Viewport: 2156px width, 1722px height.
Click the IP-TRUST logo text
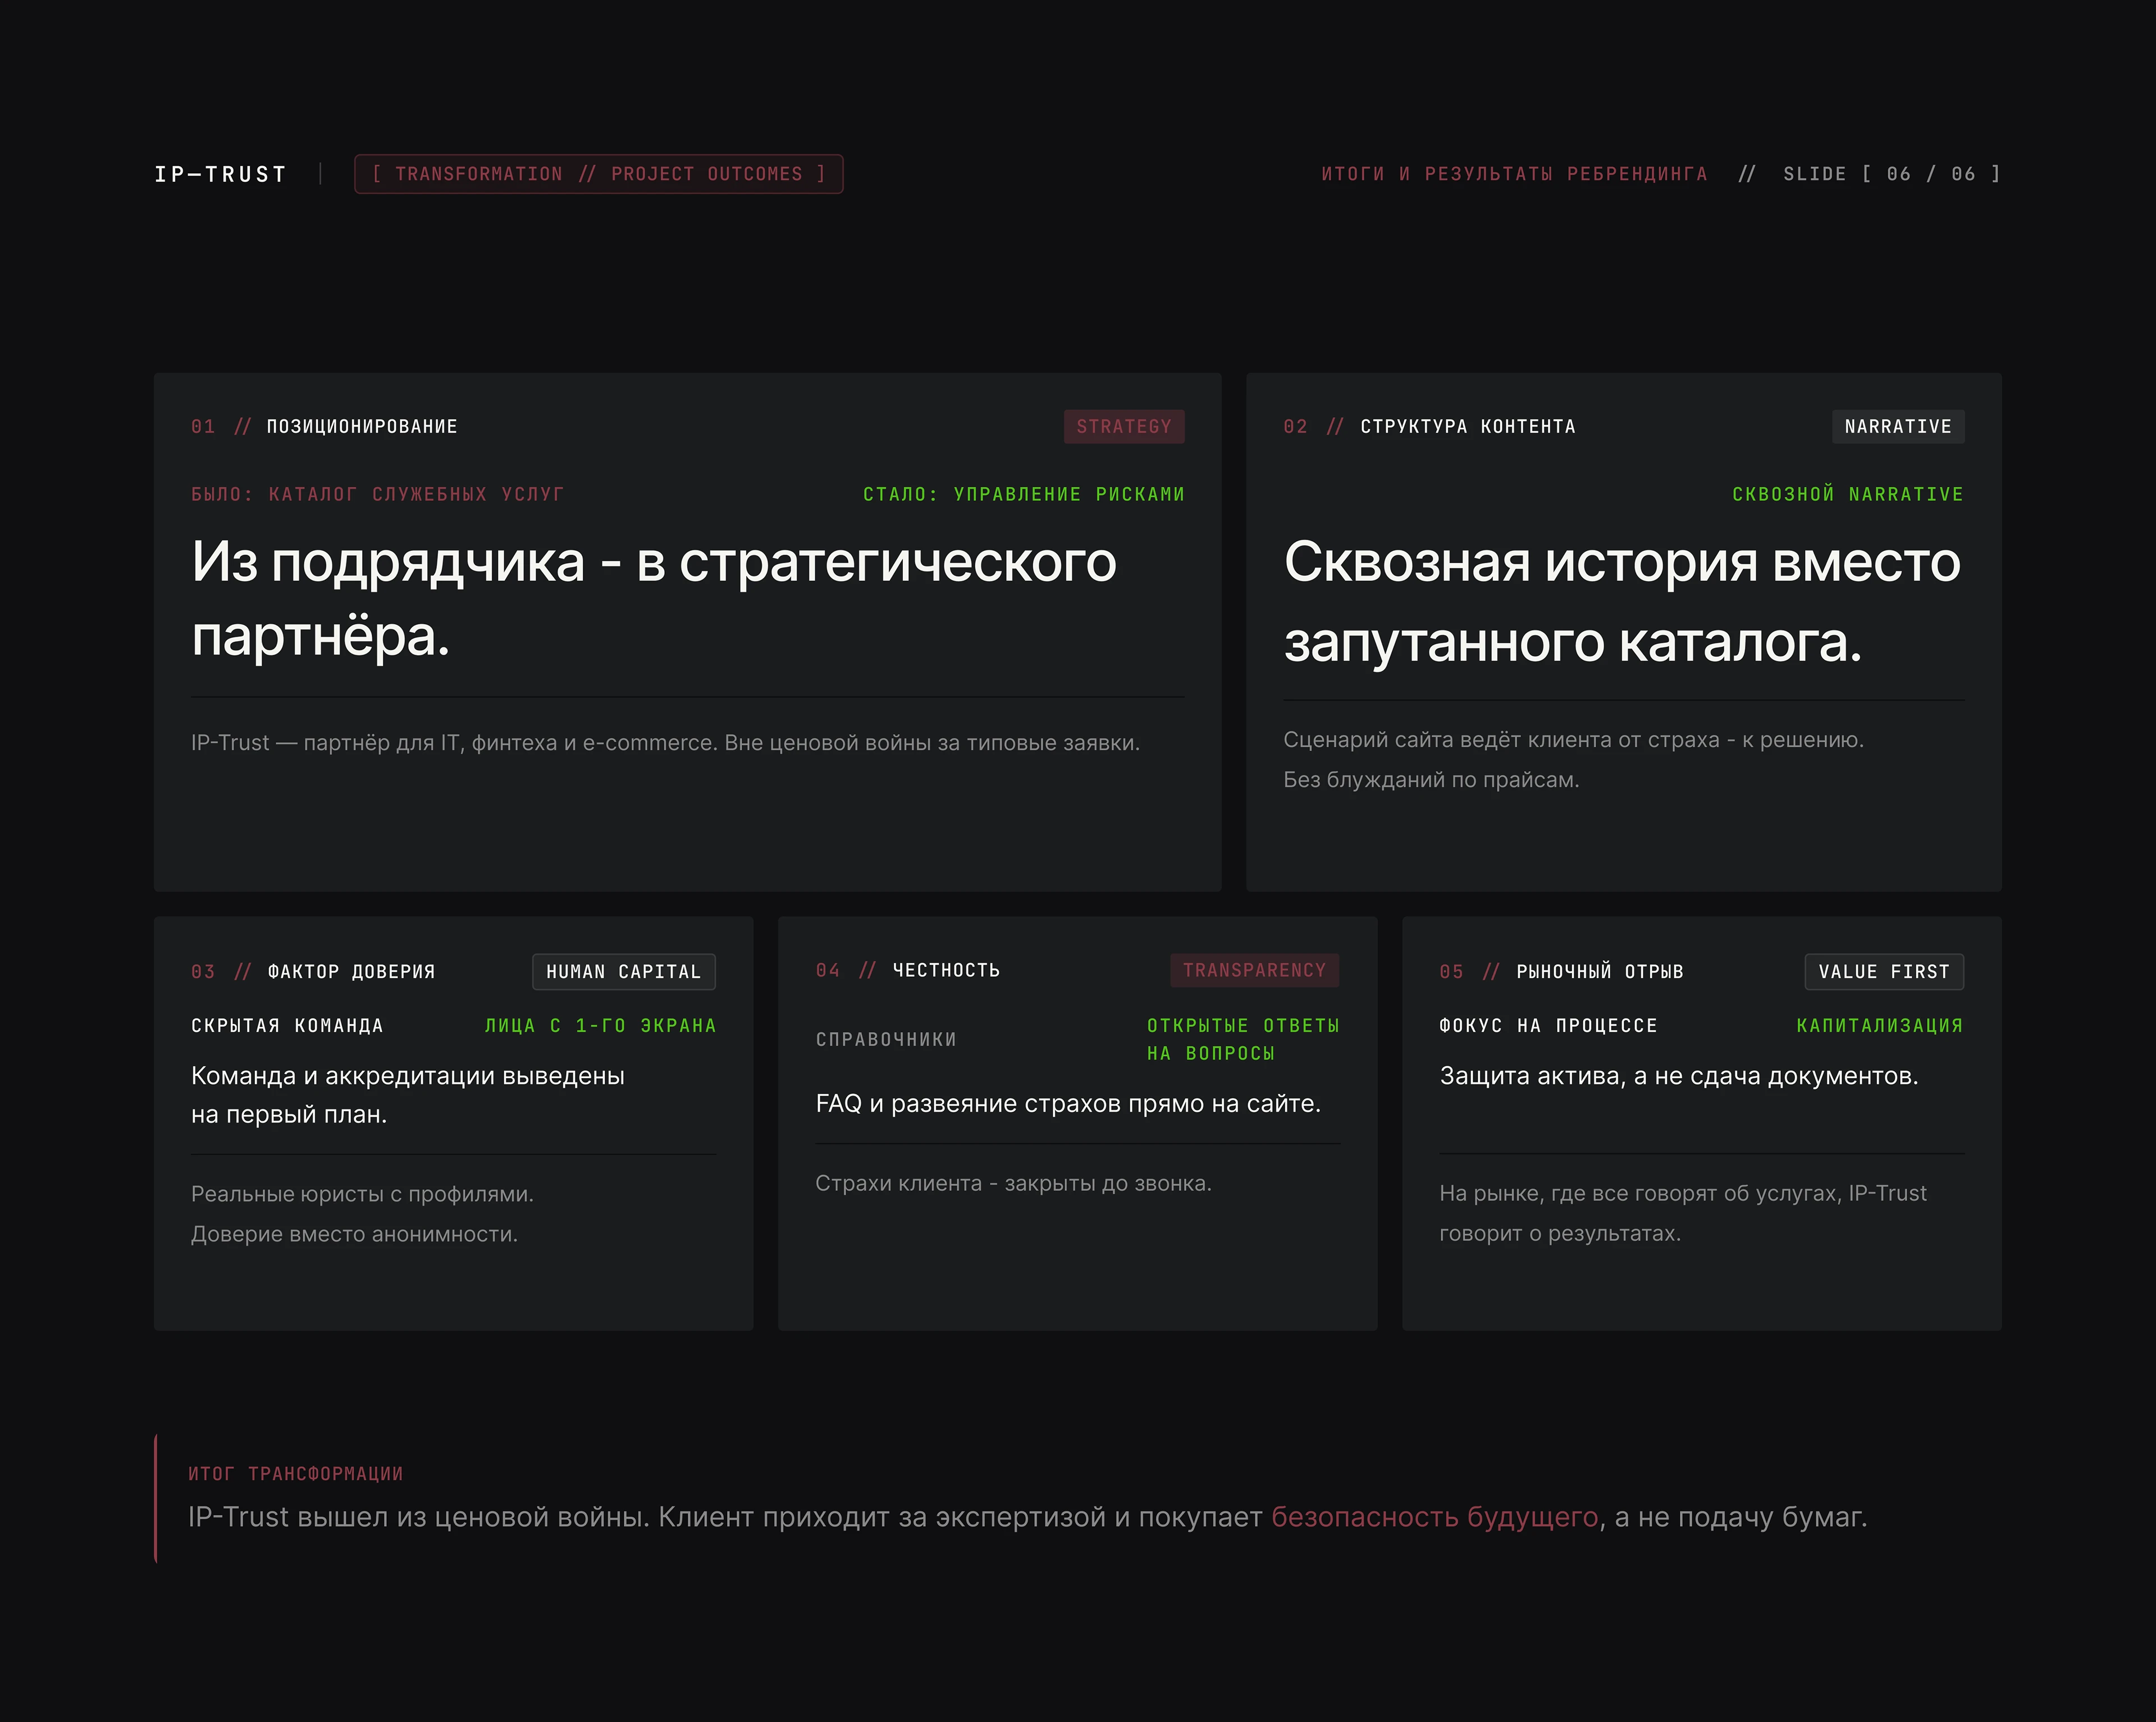(x=220, y=174)
